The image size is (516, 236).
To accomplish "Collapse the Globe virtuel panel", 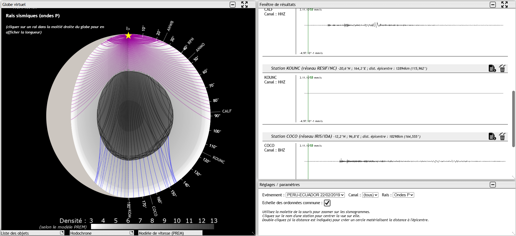I will 233,5.
